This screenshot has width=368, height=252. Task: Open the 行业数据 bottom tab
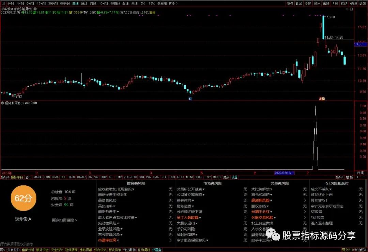coord(129,250)
